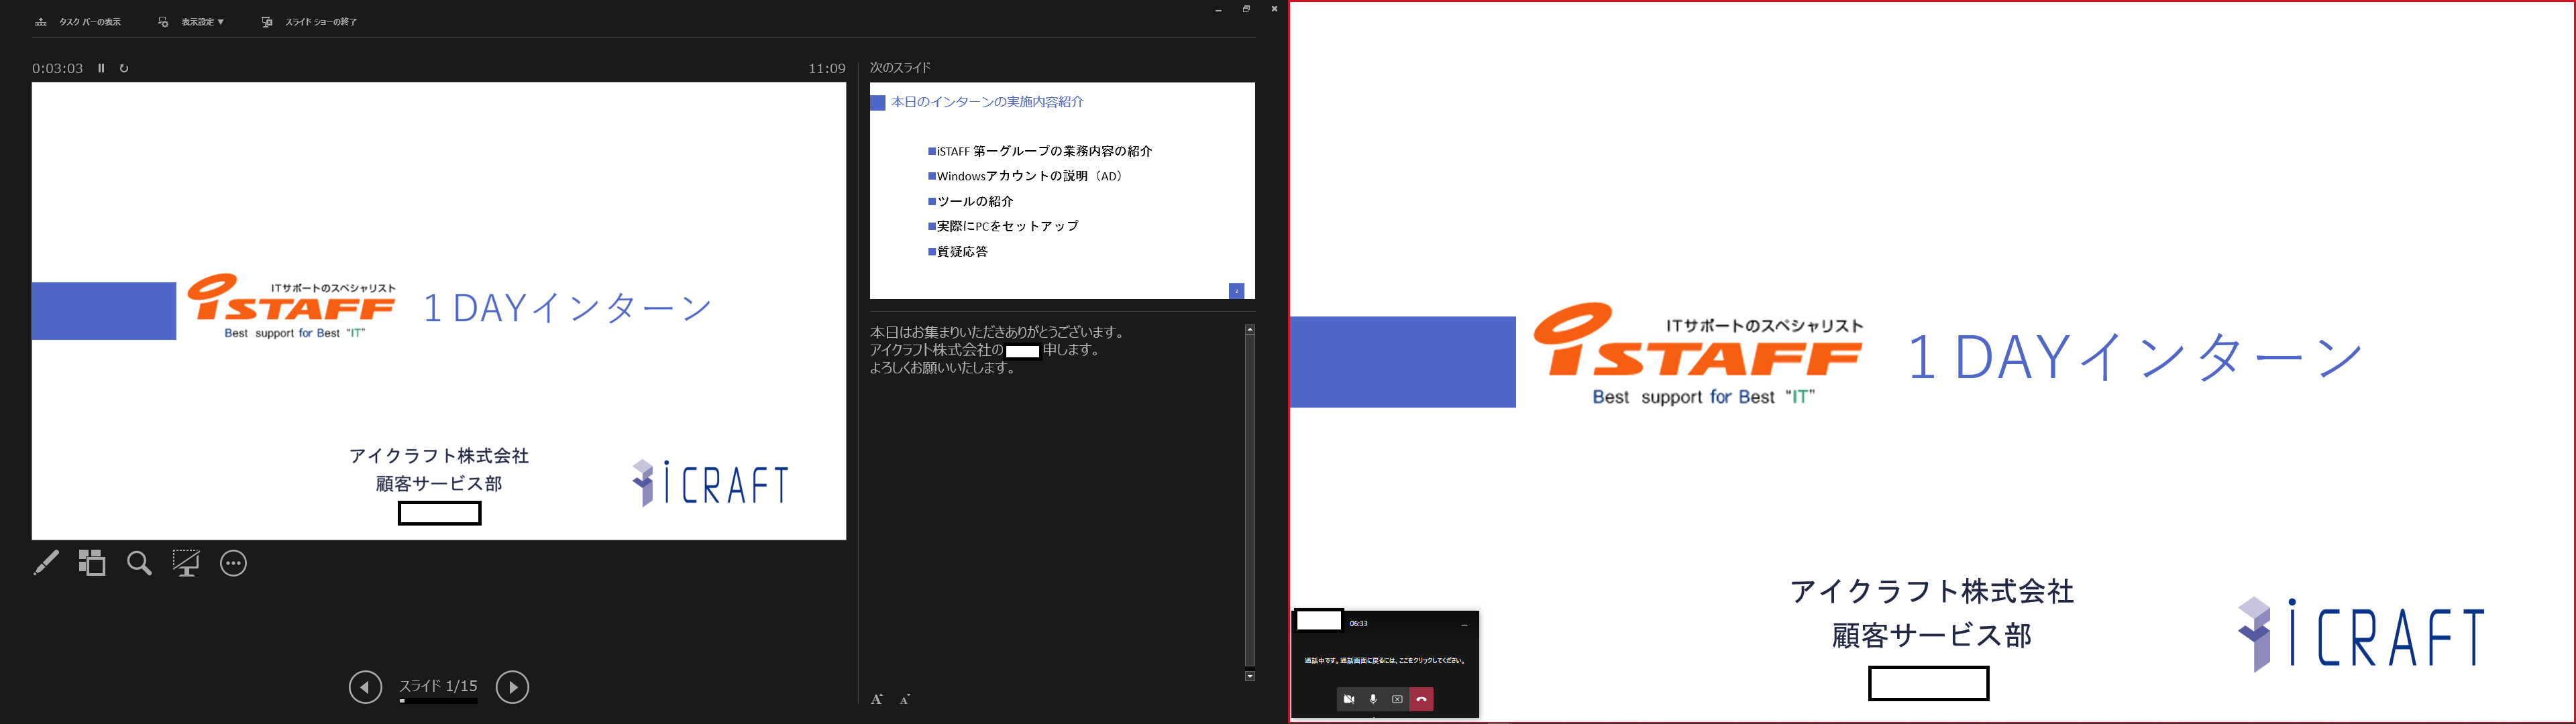Image resolution: width=2576 pixels, height=724 pixels.
Task: Click the slide progress bar under スライド 1/15
Action: tap(438, 701)
